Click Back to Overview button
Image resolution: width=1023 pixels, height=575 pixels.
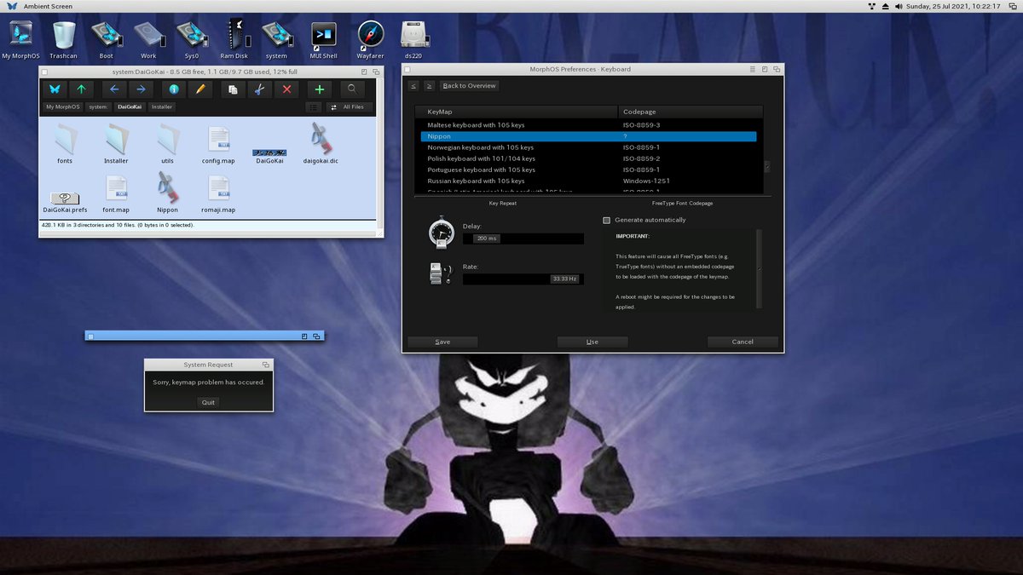469,85
